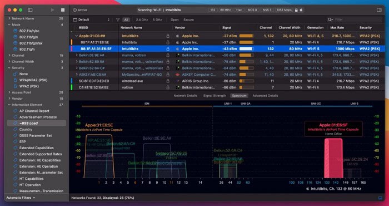Expand the Channel Width sidebar section
The image size is (389, 206).
(x=9, y=61)
